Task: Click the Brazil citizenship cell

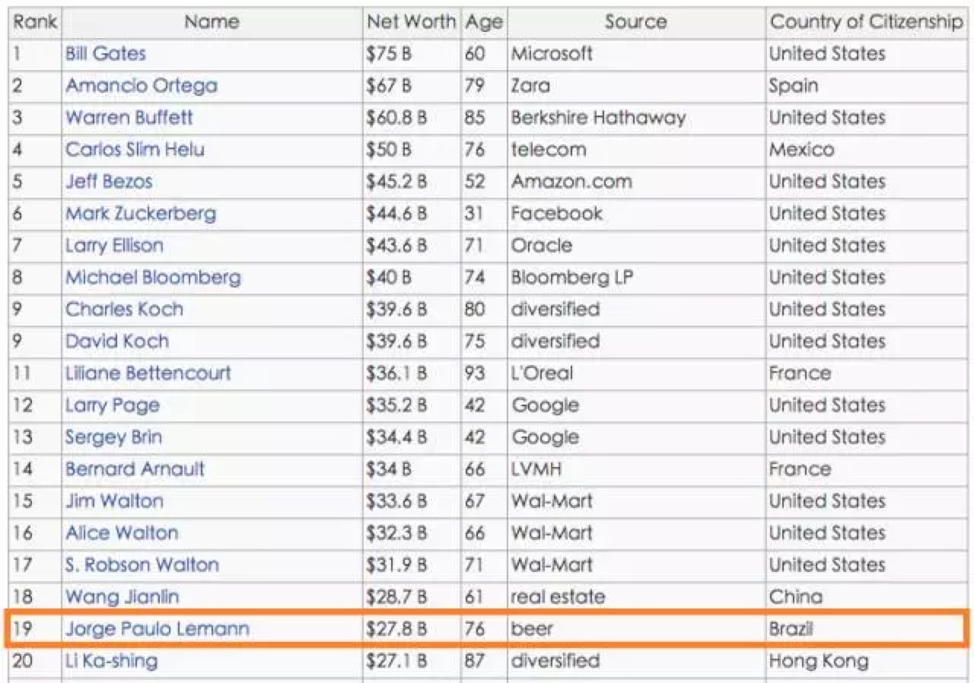Action: pos(791,629)
